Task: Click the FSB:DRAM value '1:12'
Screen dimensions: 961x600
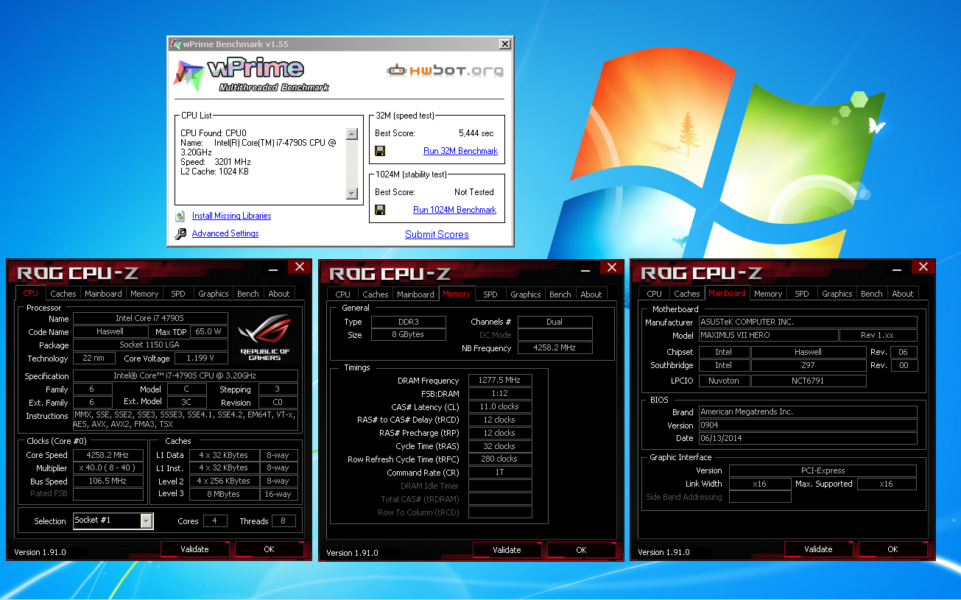Action: click(500, 394)
